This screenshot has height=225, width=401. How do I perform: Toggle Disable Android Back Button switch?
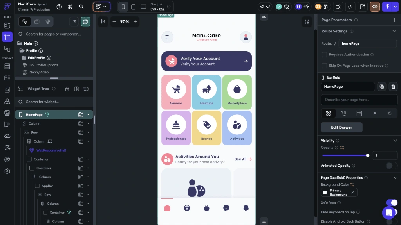tap(391, 221)
